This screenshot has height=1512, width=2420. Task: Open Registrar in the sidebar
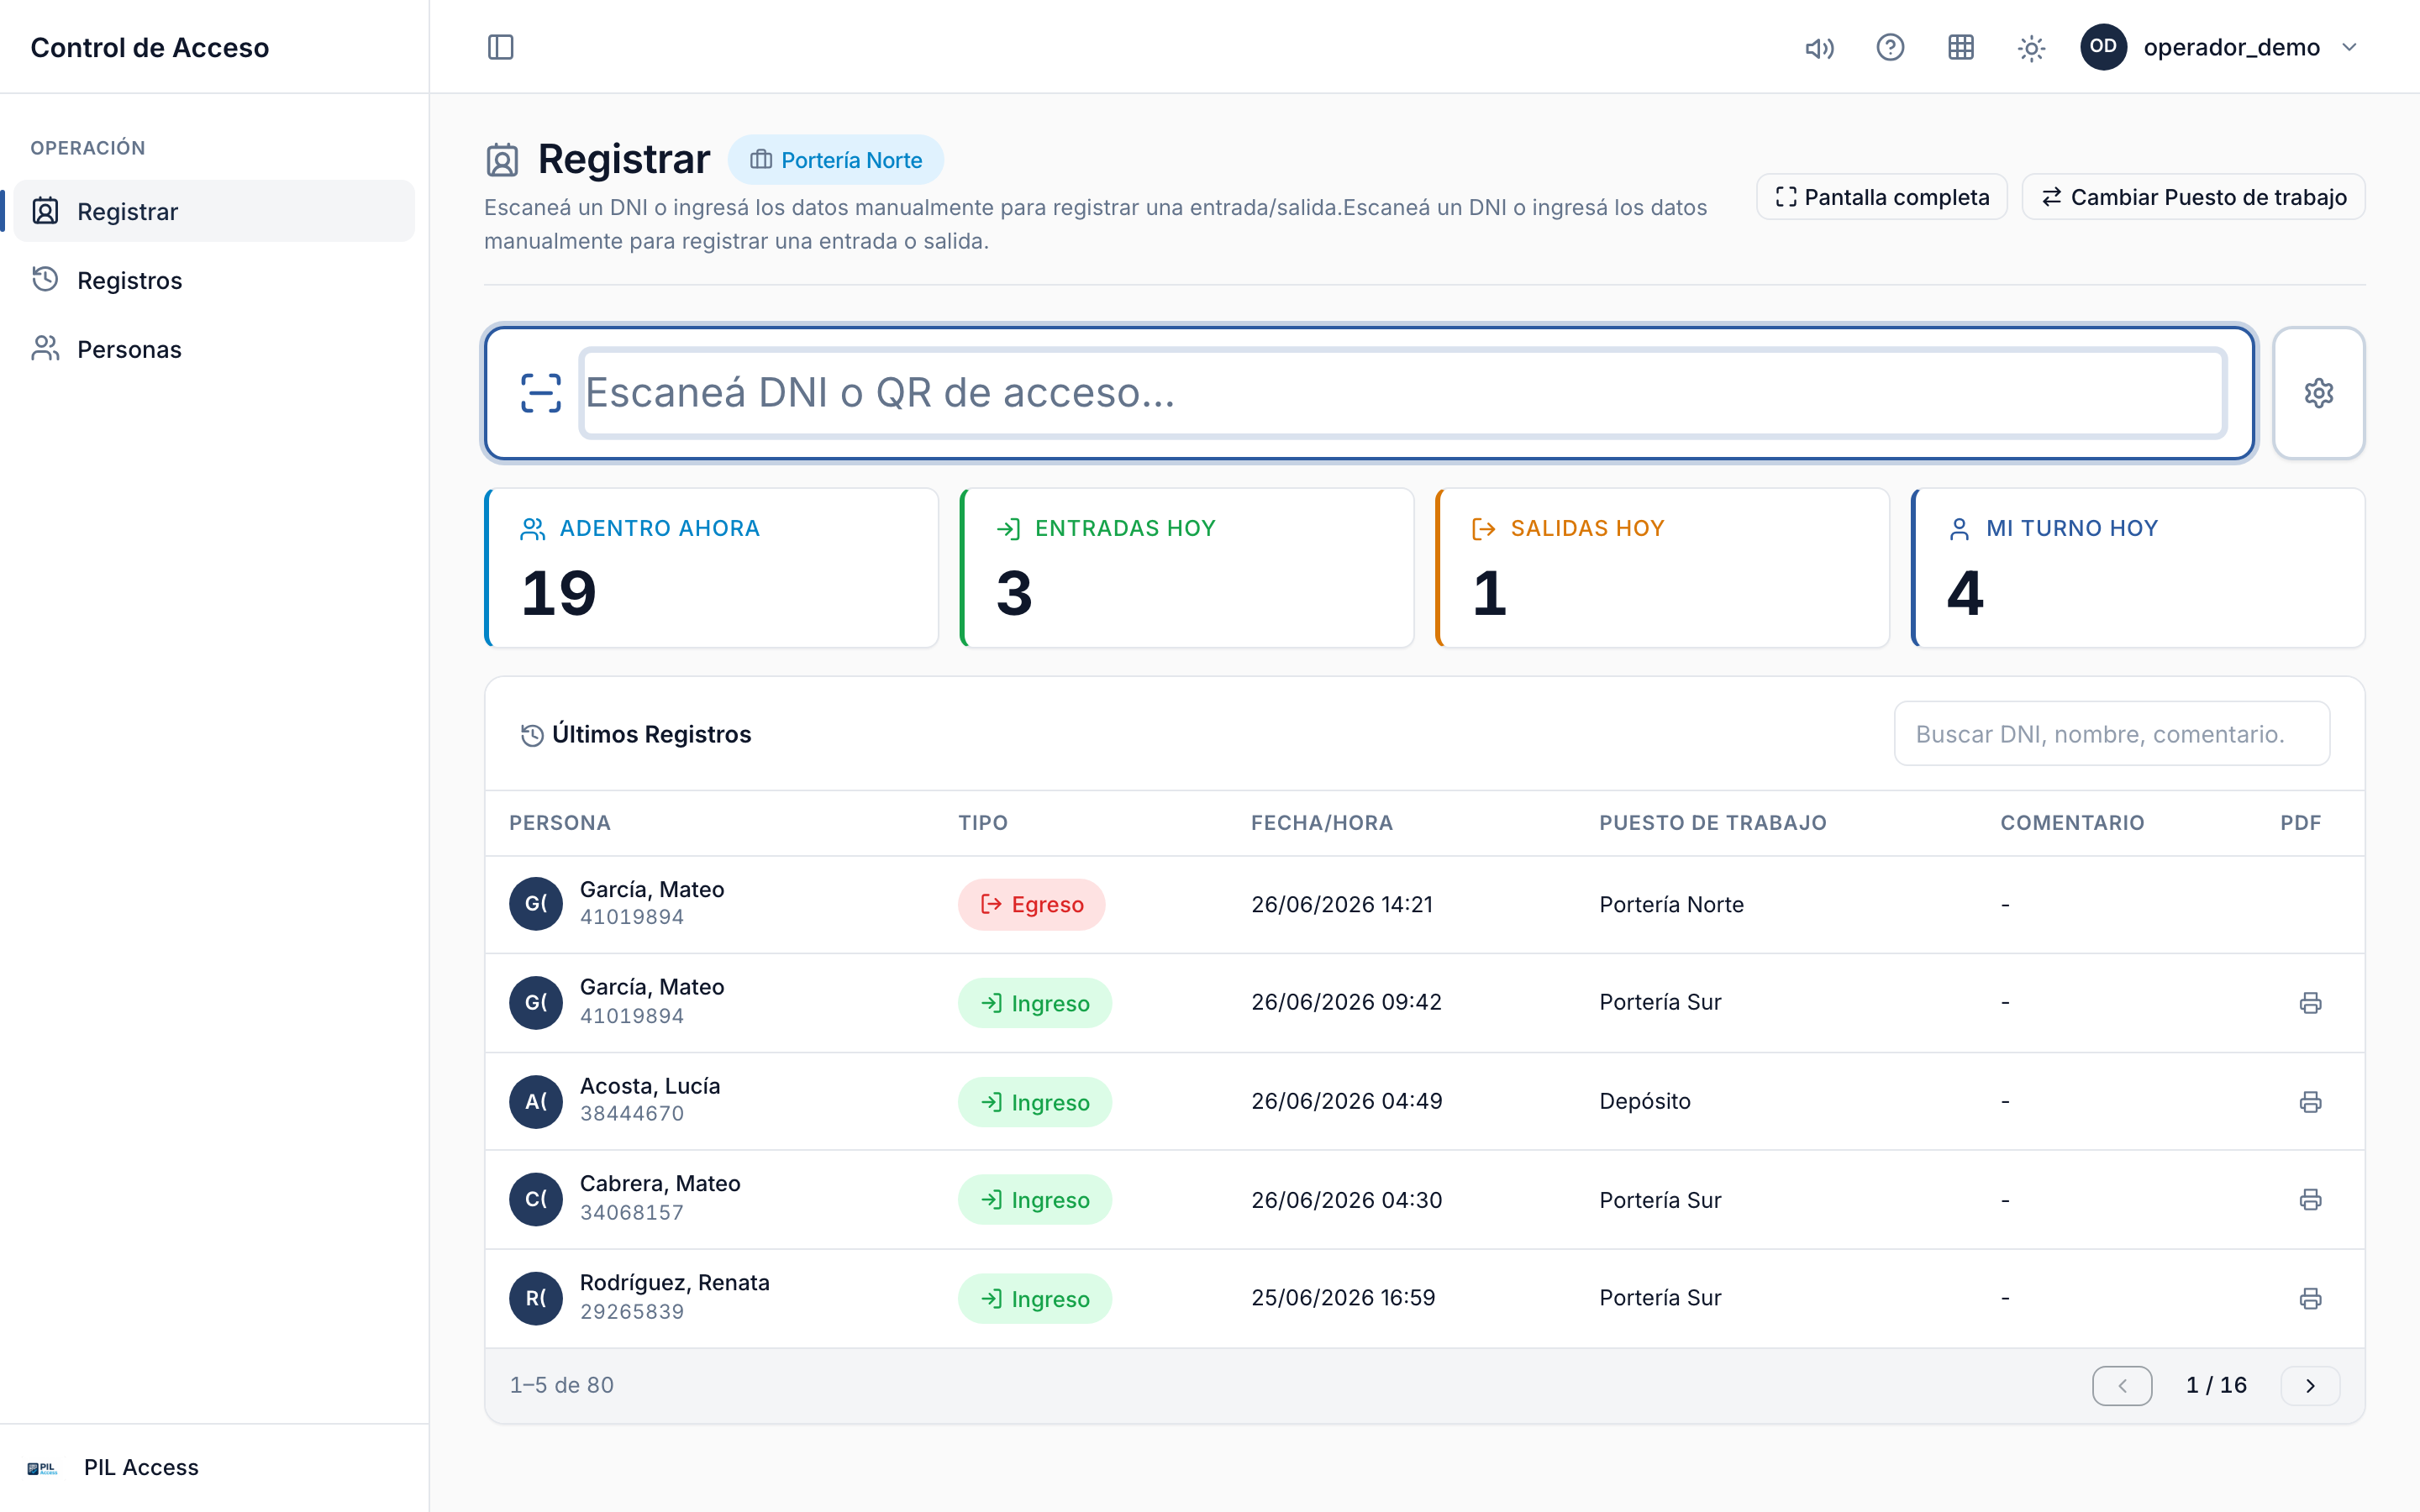pos(214,211)
